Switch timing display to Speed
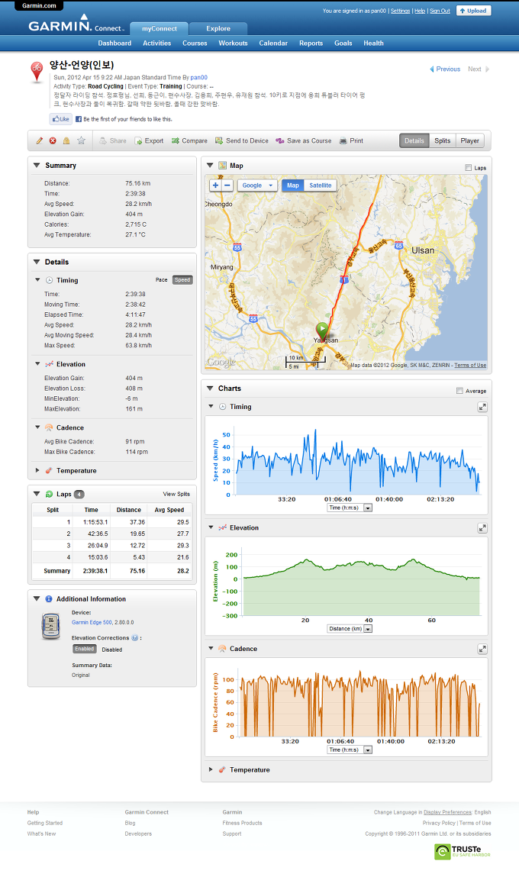 tap(182, 279)
